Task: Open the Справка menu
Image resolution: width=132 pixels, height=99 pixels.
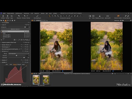Action: [x=55, y=13]
